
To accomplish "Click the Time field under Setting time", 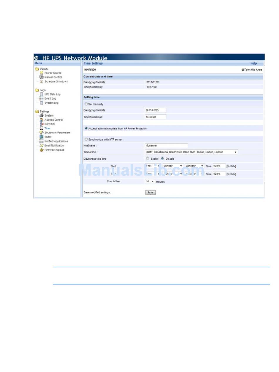I will point(156,117).
